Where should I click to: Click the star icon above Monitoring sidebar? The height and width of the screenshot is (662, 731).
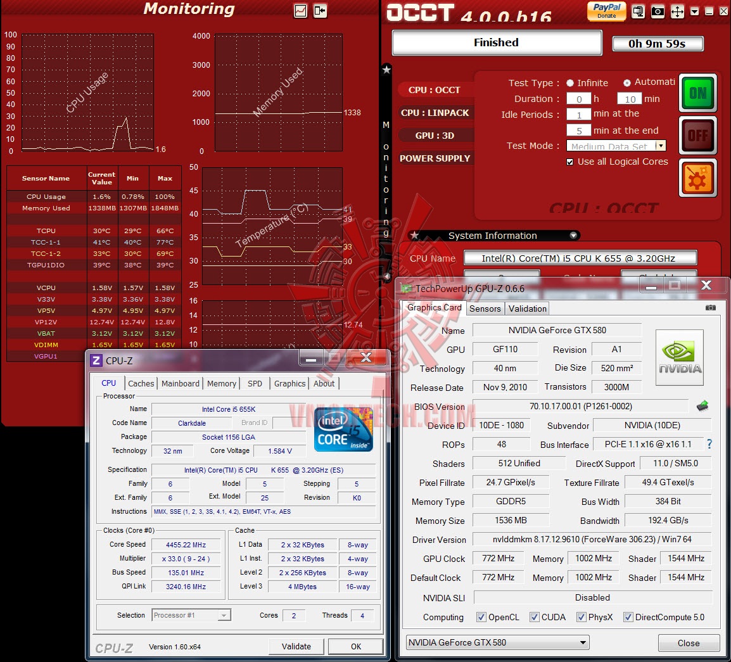pos(386,70)
